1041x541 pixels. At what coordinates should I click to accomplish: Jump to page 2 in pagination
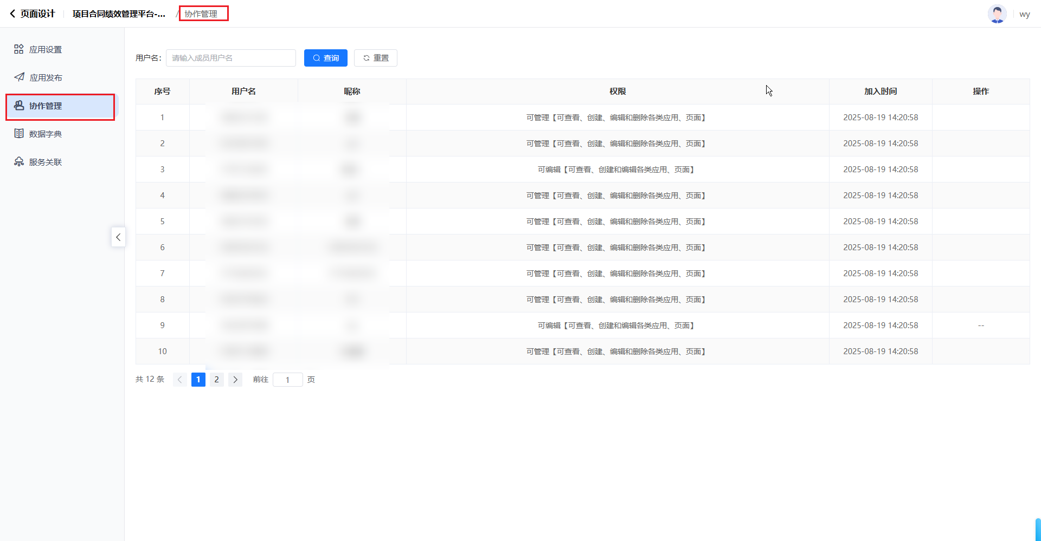217,380
